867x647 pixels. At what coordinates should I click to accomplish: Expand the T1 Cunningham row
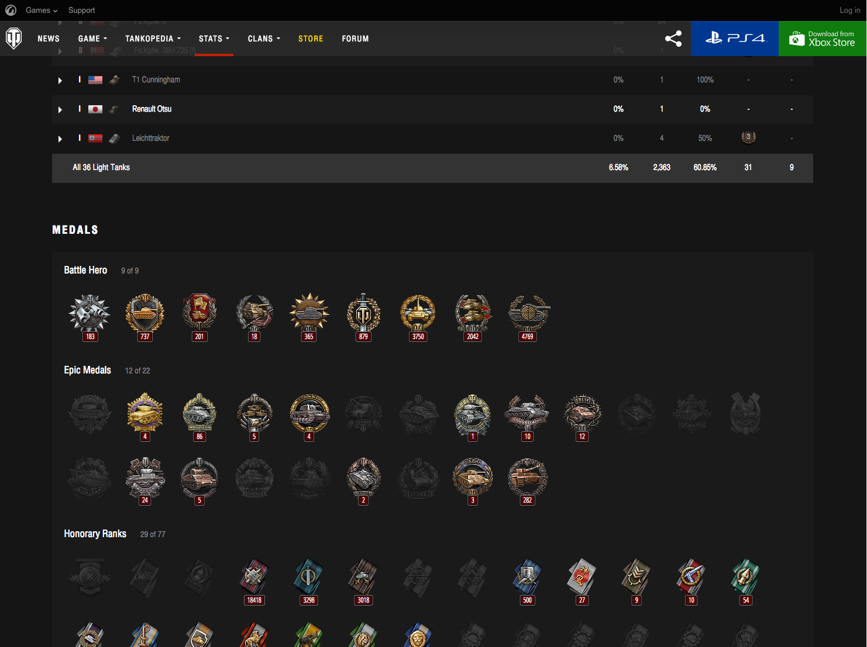click(x=60, y=80)
